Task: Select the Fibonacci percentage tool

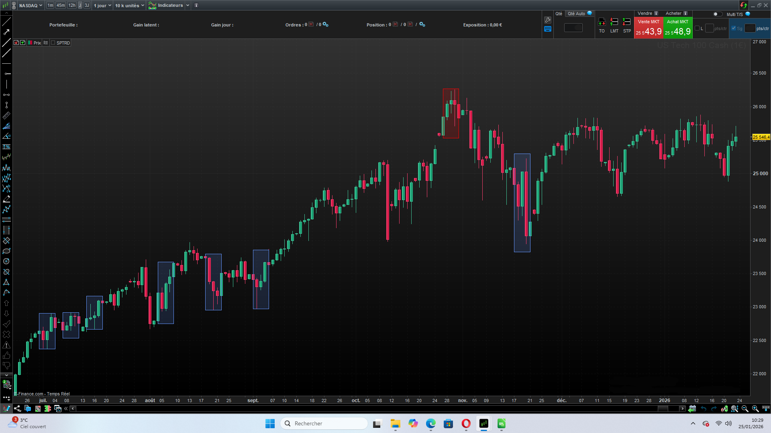Action: (x=6, y=147)
